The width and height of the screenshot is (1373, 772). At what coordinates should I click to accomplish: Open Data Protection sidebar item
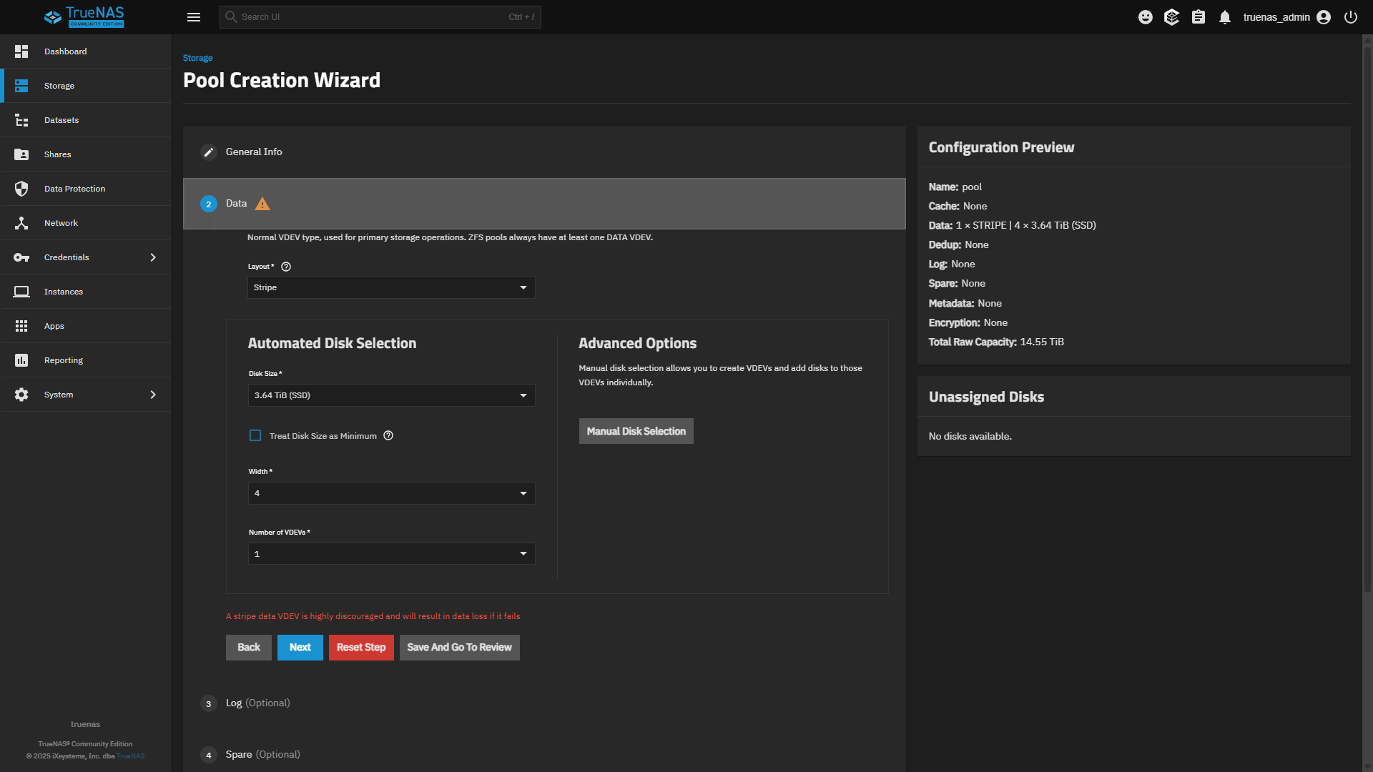(x=74, y=189)
